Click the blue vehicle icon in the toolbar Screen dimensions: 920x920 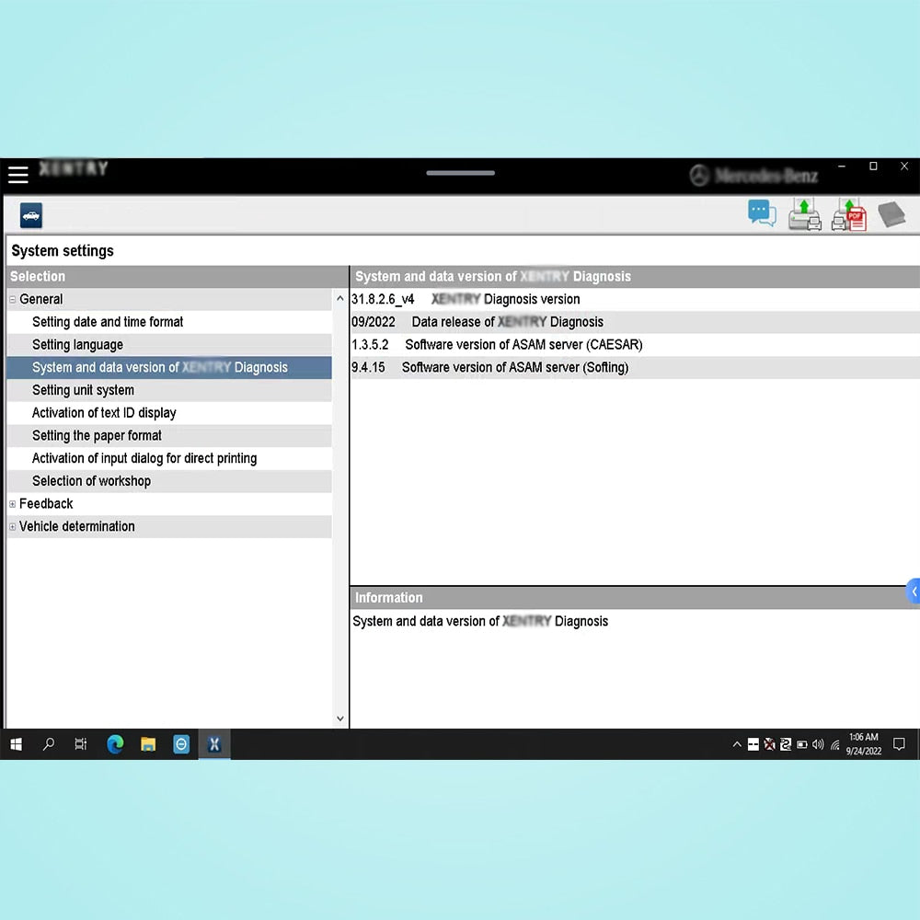tap(31, 215)
